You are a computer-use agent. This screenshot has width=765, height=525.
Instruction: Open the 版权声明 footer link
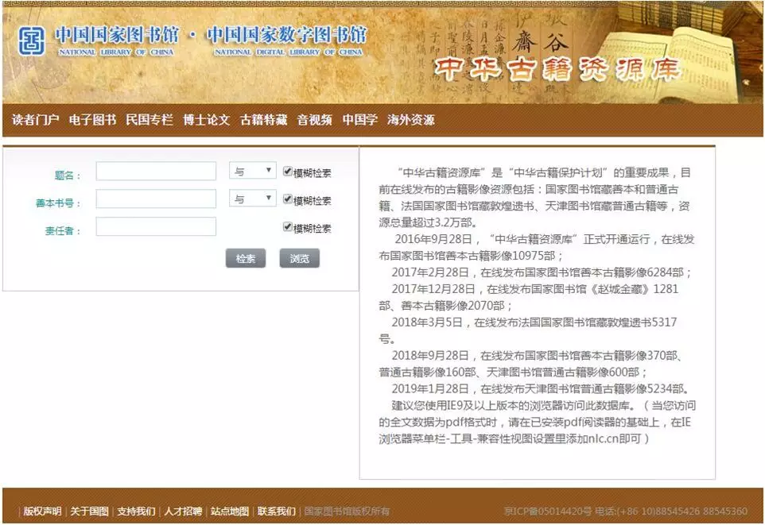point(42,511)
